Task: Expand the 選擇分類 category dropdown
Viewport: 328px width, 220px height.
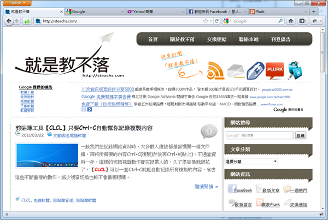Action: (x=251, y=161)
